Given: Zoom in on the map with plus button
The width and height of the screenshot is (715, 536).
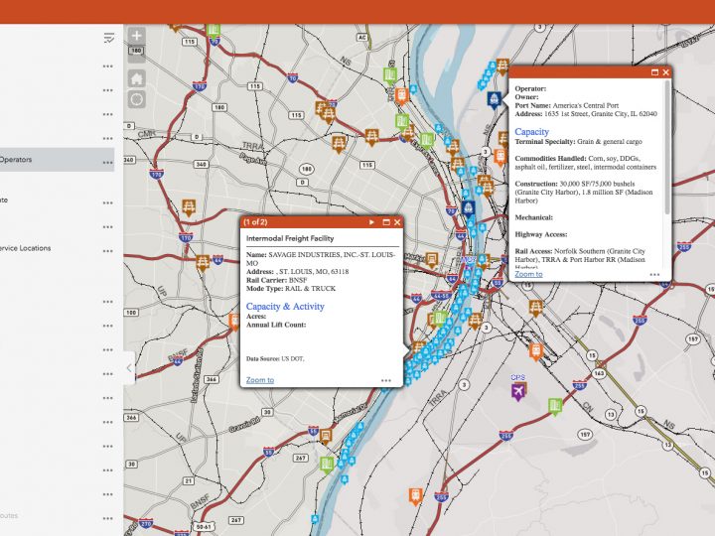Looking at the screenshot, I should pos(137,37).
